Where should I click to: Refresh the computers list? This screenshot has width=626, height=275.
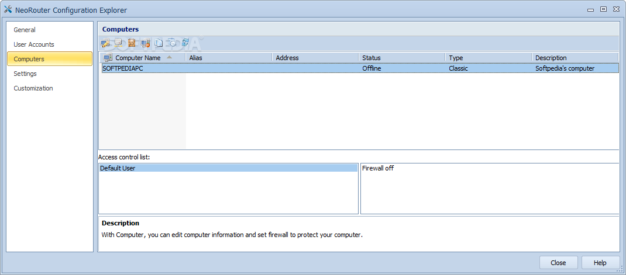tap(185, 43)
